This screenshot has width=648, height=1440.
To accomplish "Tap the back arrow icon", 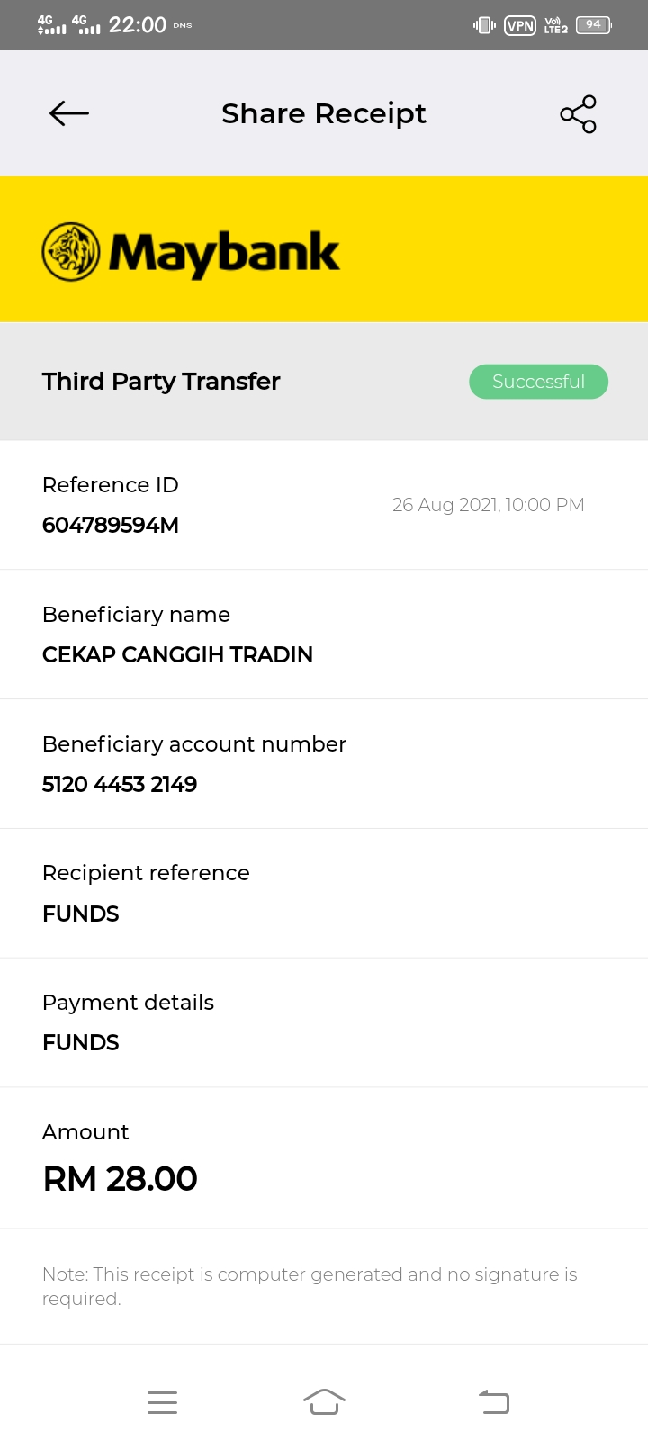I will 69,113.
